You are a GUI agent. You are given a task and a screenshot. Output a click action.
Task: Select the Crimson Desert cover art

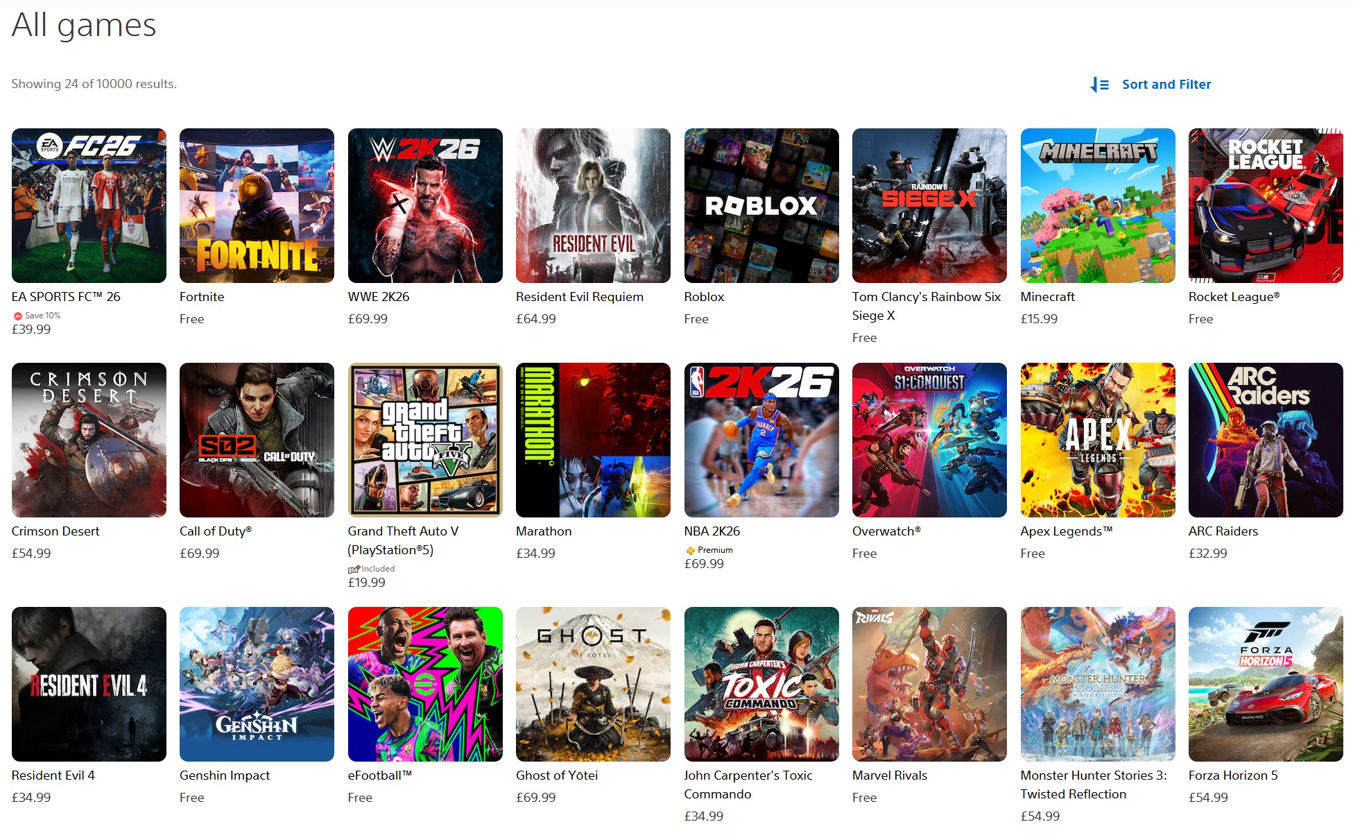coord(89,440)
